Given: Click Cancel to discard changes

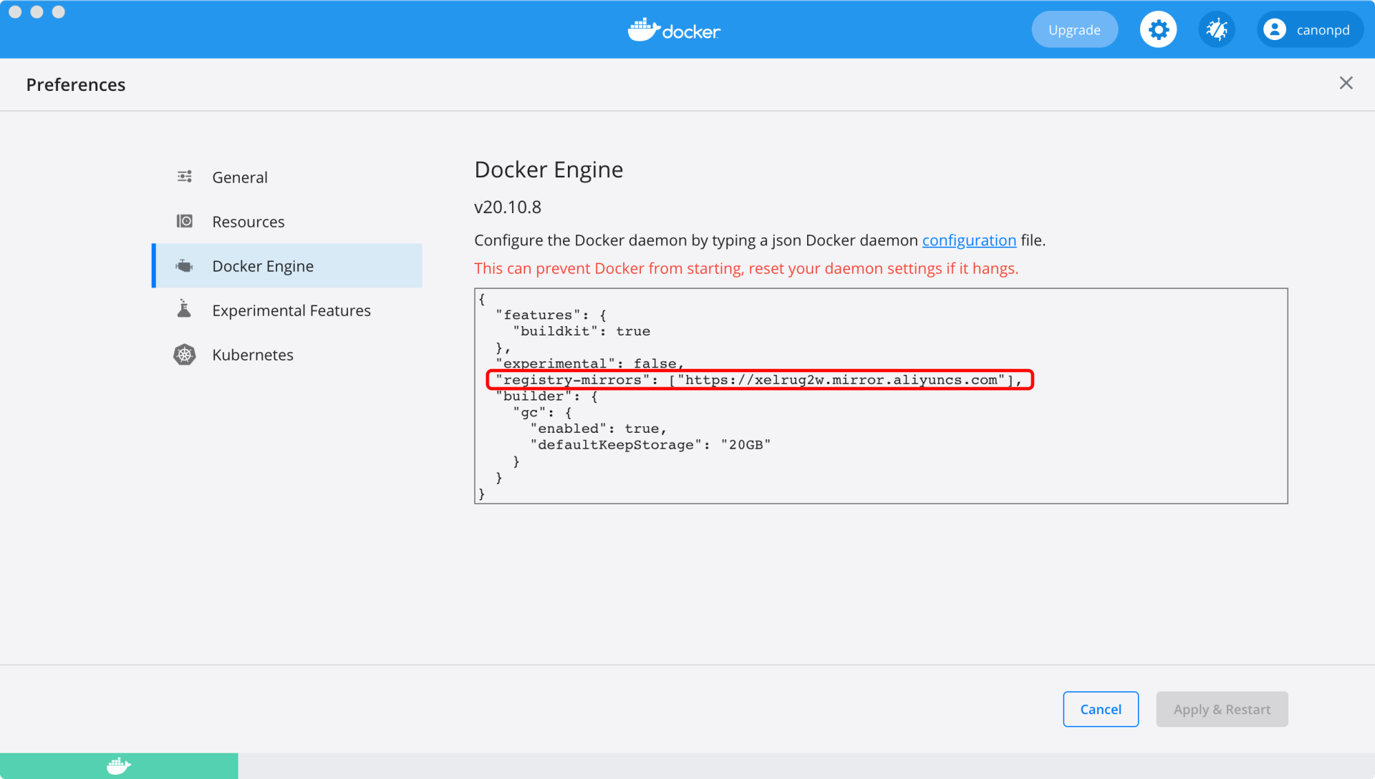Looking at the screenshot, I should click(x=1101, y=709).
